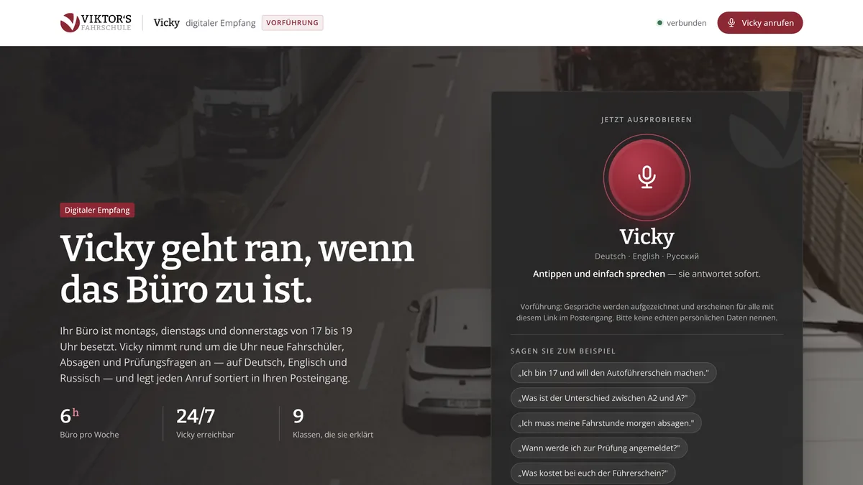863x485 pixels.
Task: Click the 'Vicky' name in the header
Action: point(167,23)
